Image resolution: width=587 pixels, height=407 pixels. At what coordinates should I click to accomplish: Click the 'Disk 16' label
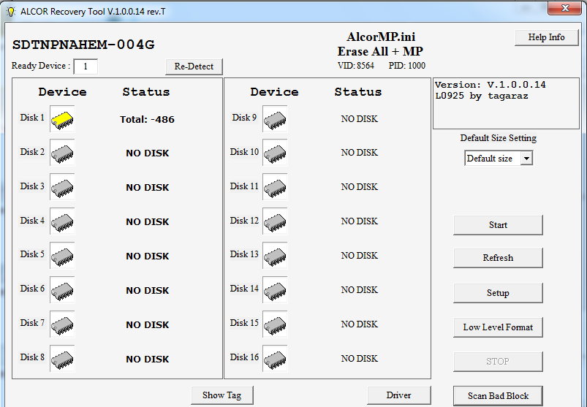[244, 357]
